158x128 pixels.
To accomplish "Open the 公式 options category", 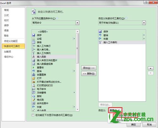I will (13, 15).
